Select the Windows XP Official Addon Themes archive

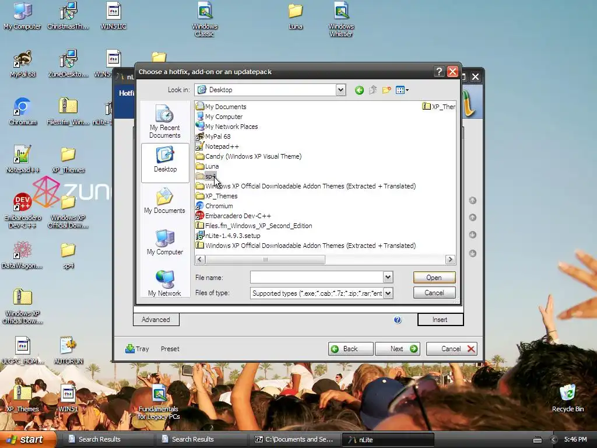305,246
